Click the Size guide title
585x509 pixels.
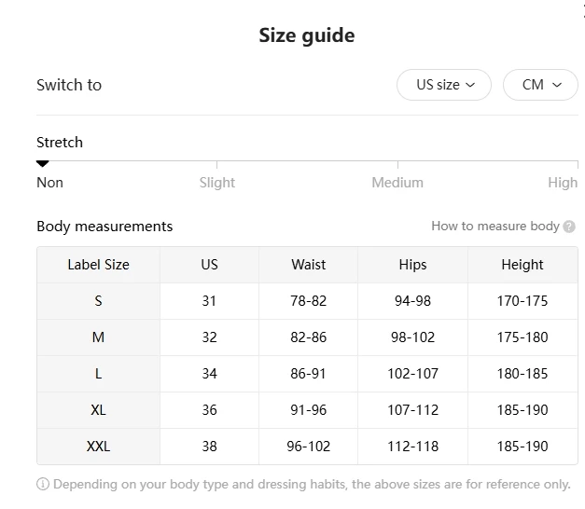click(306, 35)
